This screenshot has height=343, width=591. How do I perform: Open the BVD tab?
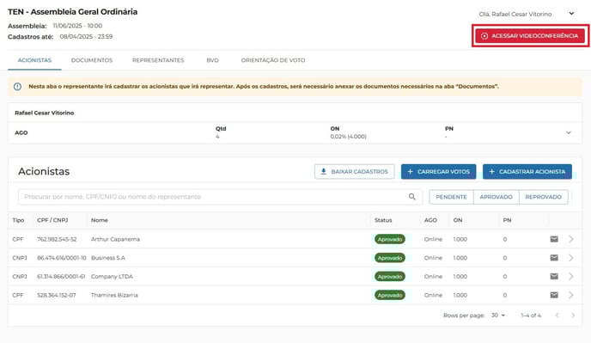[x=212, y=60]
